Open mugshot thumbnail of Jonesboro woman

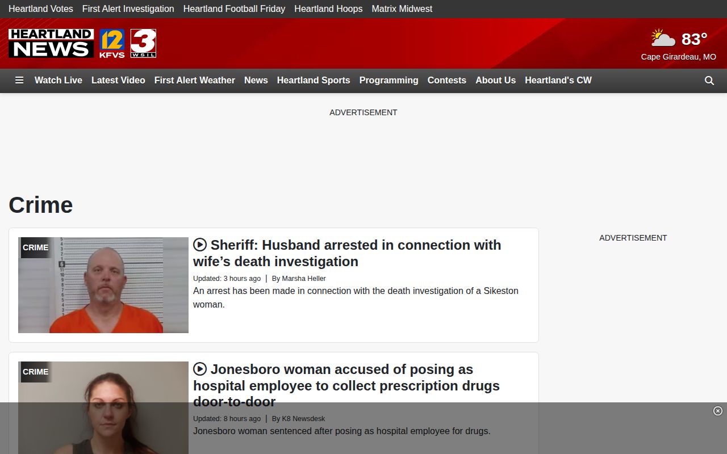click(x=103, y=407)
